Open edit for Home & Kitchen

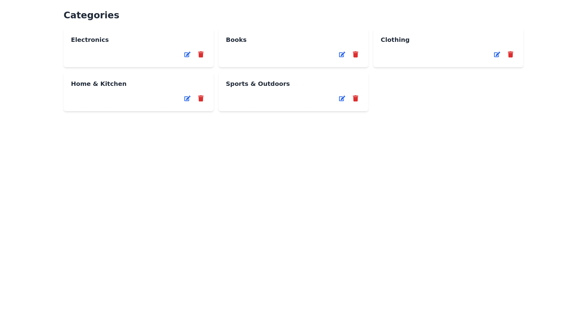pos(187,98)
